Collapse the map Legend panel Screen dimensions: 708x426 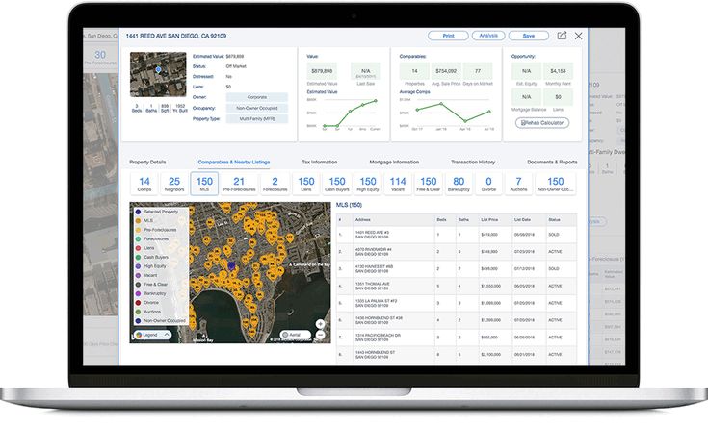pyautogui.click(x=152, y=335)
